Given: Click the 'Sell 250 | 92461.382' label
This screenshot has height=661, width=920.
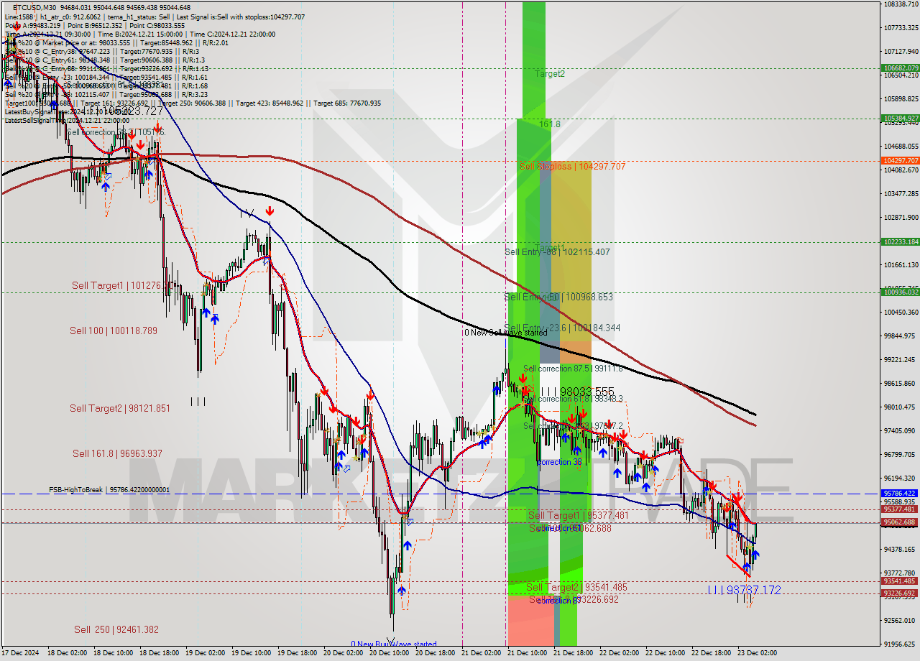Looking at the screenshot, I should 116,629.
